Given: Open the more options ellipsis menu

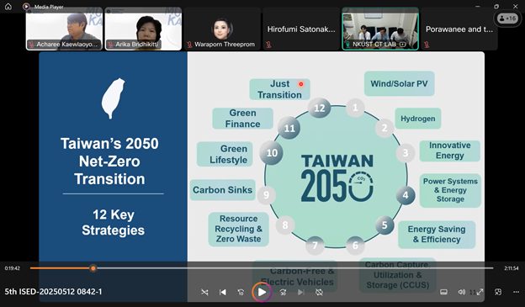Looking at the screenshot, I should click(x=516, y=292).
